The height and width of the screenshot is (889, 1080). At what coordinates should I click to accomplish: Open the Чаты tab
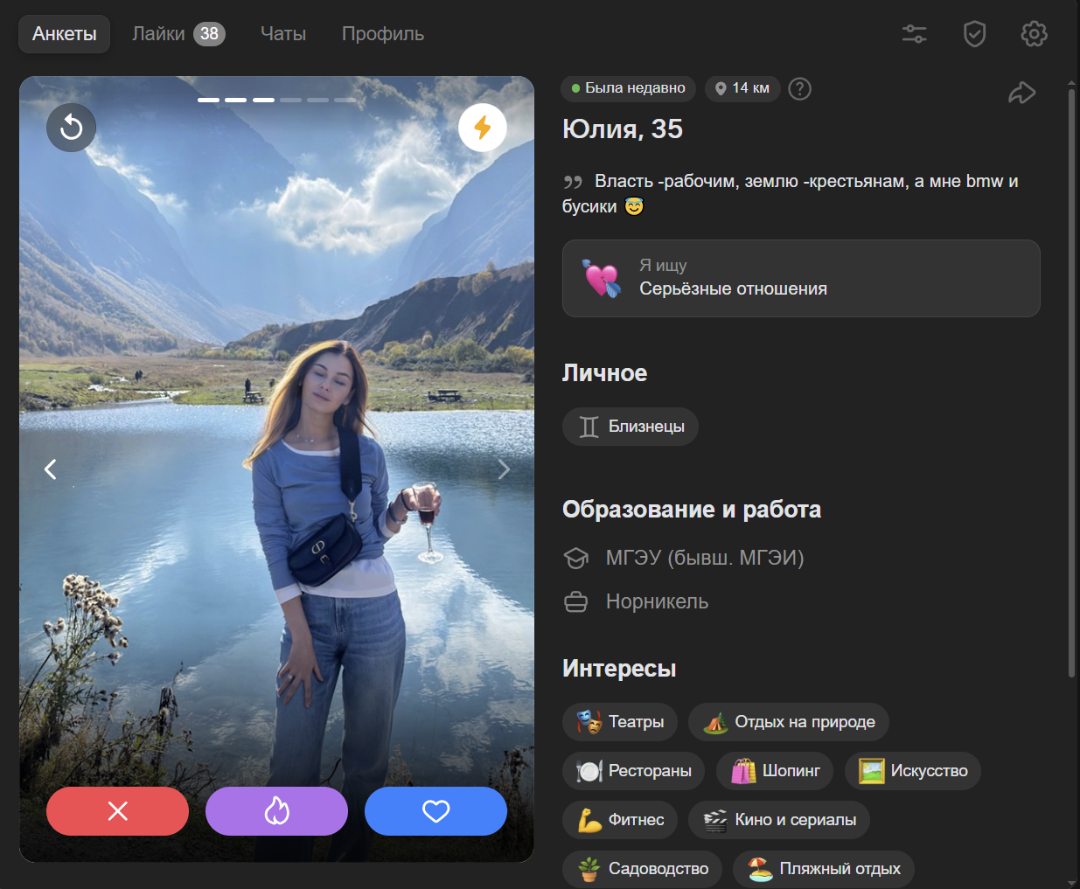(x=283, y=34)
